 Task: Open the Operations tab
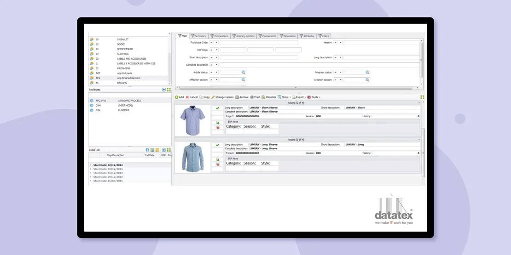tap(287, 36)
